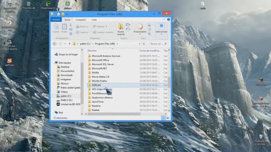Viewport: 271px width, 152px height.
Task: Open the Archivo ribbon menu
Action: point(56,20)
